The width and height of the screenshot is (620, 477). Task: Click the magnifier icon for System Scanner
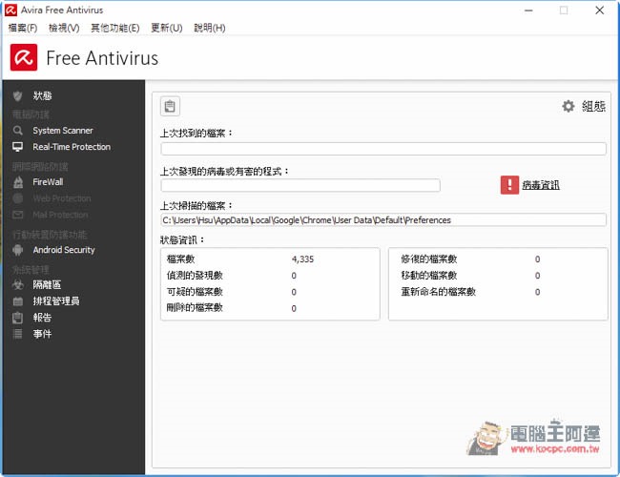tap(18, 131)
